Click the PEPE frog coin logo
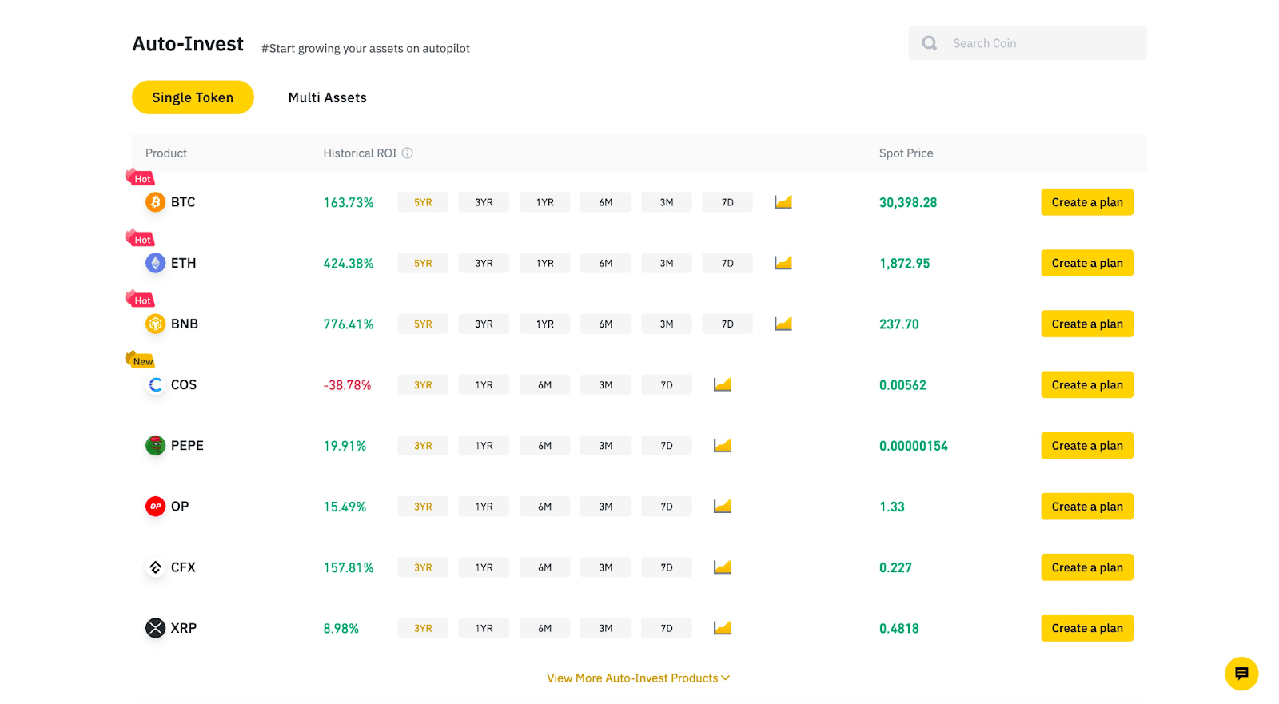This screenshot has height=704, width=1279. [x=155, y=445]
